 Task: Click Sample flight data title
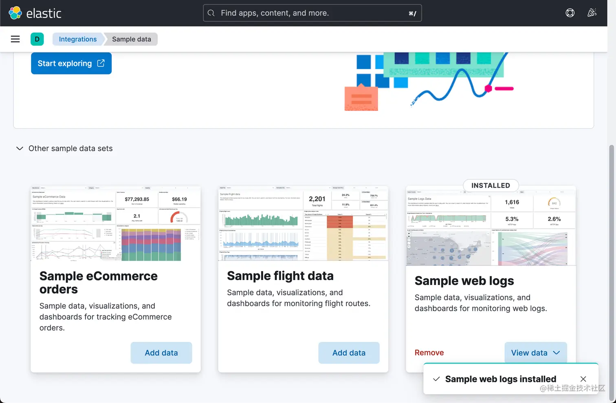click(280, 276)
